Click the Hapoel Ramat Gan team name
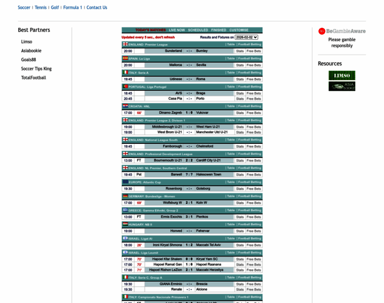The width and height of the screenshot is (384, 303). coord(168,264)
